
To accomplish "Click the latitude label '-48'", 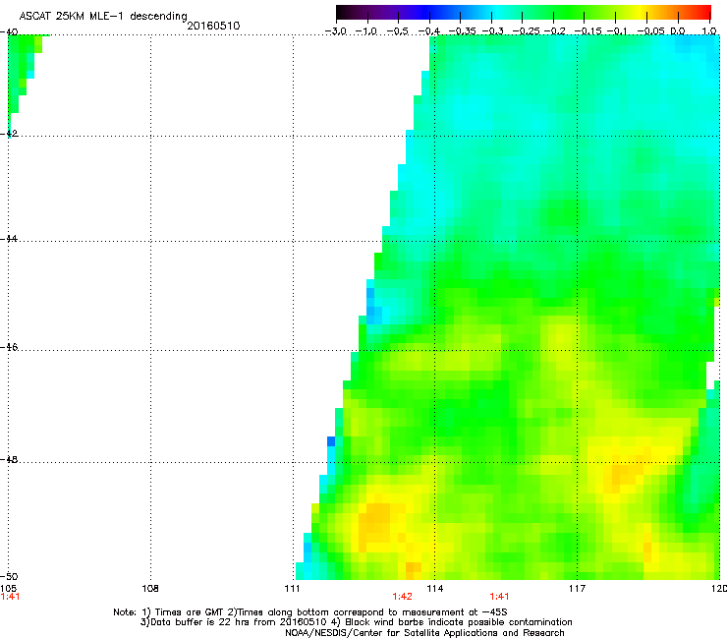I will (9, 459).
